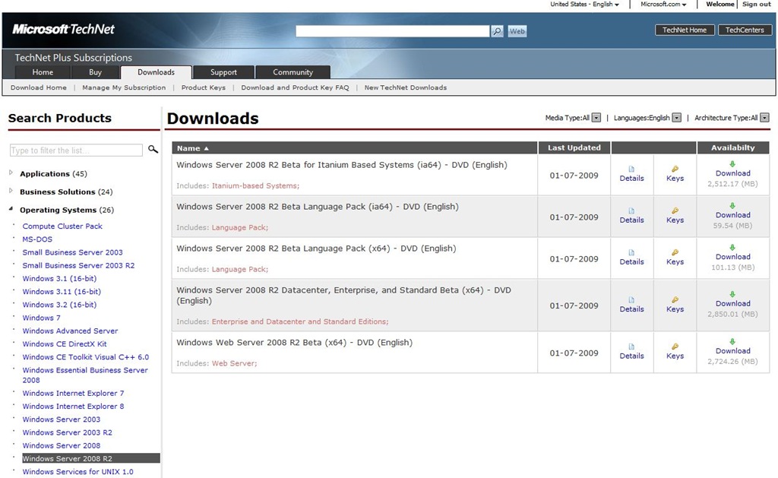778x478 pixels.
Task: Sort by Name column ascending arrow
Action: (207, 148)
